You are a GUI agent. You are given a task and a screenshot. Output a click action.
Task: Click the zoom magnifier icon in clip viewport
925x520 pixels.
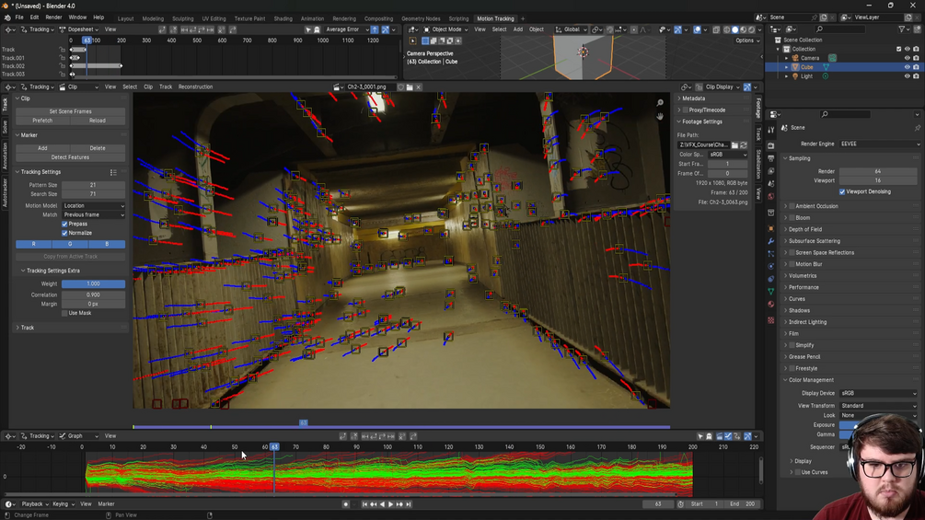click(x=660, y=103)
